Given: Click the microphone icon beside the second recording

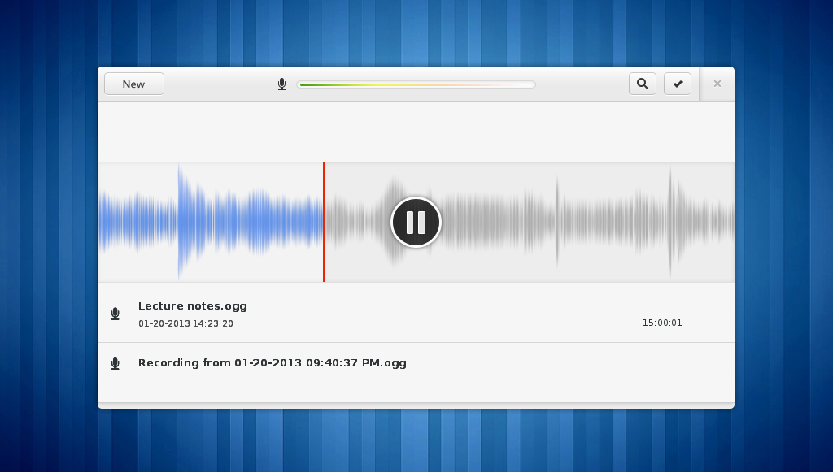Looking at the screenshot, I should [116, 363].
